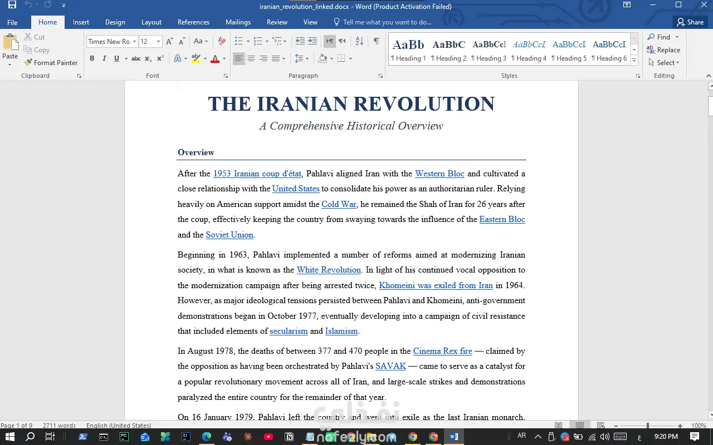Open the Select dropdown in Editing
Screen dimensions: 713x445
click(x=664, y=63)
